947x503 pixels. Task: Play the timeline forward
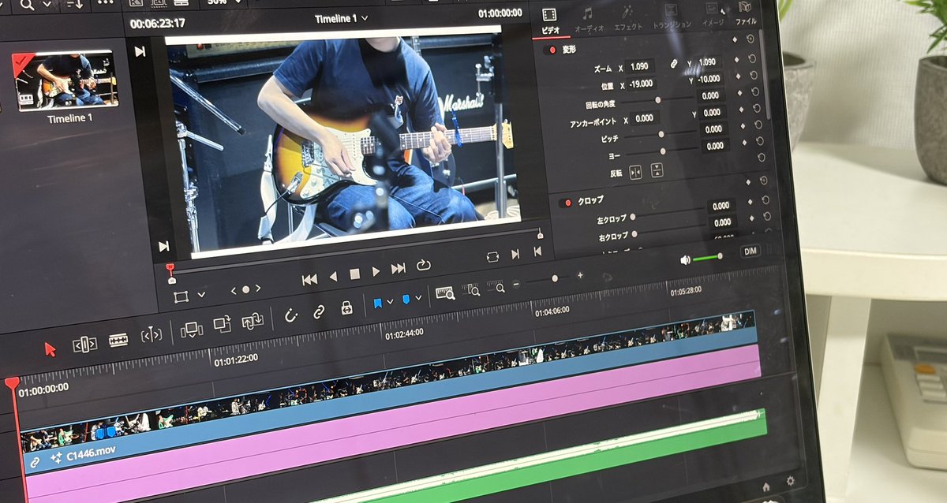point(376,271)
